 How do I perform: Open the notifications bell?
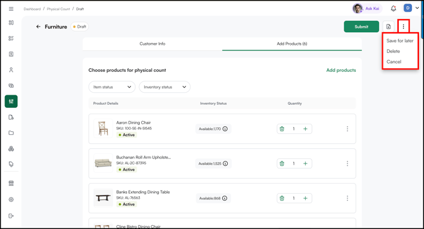coord(394,9)
